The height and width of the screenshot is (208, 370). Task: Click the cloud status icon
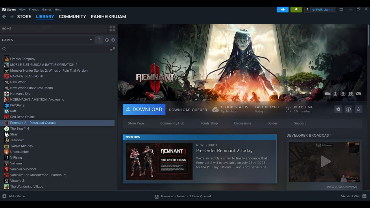coord(215,109)
